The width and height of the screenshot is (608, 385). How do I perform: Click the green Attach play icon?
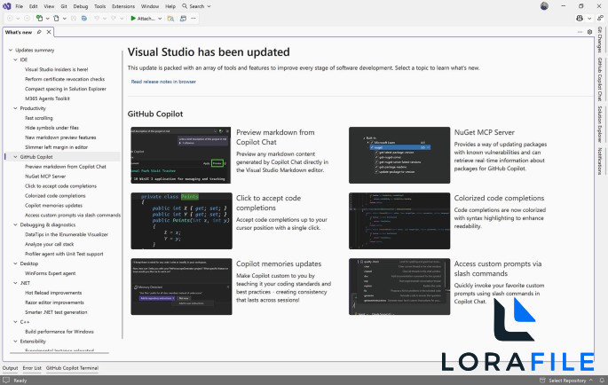pos(133,19)
